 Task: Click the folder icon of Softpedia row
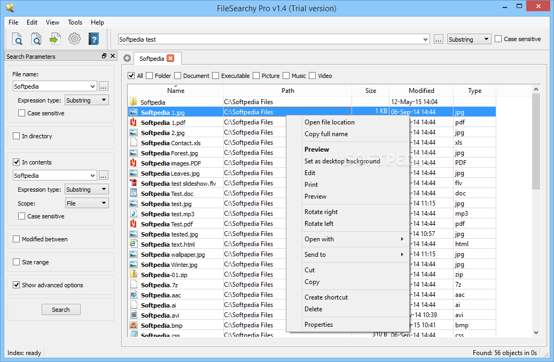coord(134,102)
